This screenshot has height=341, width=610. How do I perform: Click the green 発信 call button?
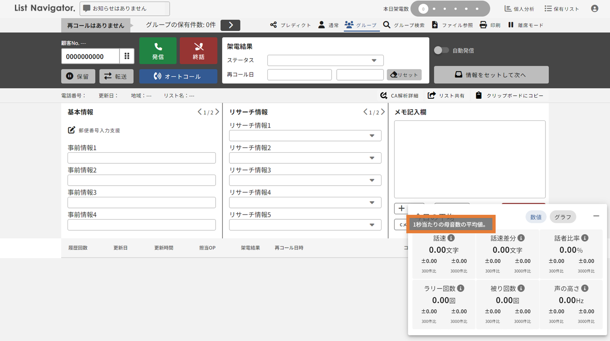158,51
